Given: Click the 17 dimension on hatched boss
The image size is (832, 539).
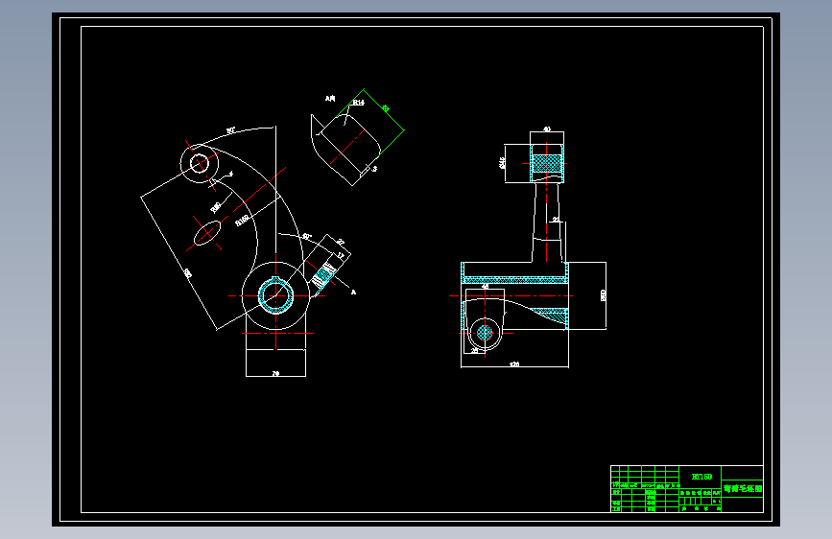Looking at the screenshot, I should click(x=341, y=256).
